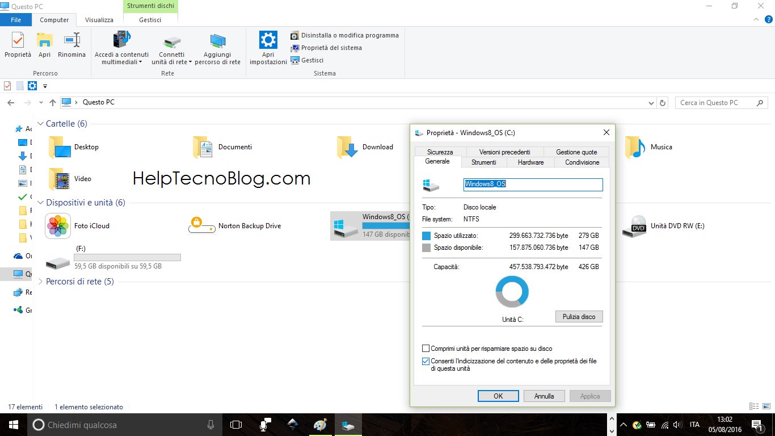The image size is (775, 436).
Task: Click the disk usage donut chart
Action: (x=512, y=292)
